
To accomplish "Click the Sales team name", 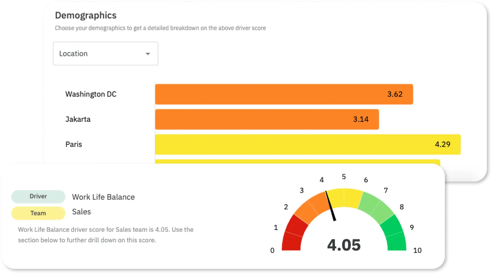I will pyautogui.click(x=81, y=212).
